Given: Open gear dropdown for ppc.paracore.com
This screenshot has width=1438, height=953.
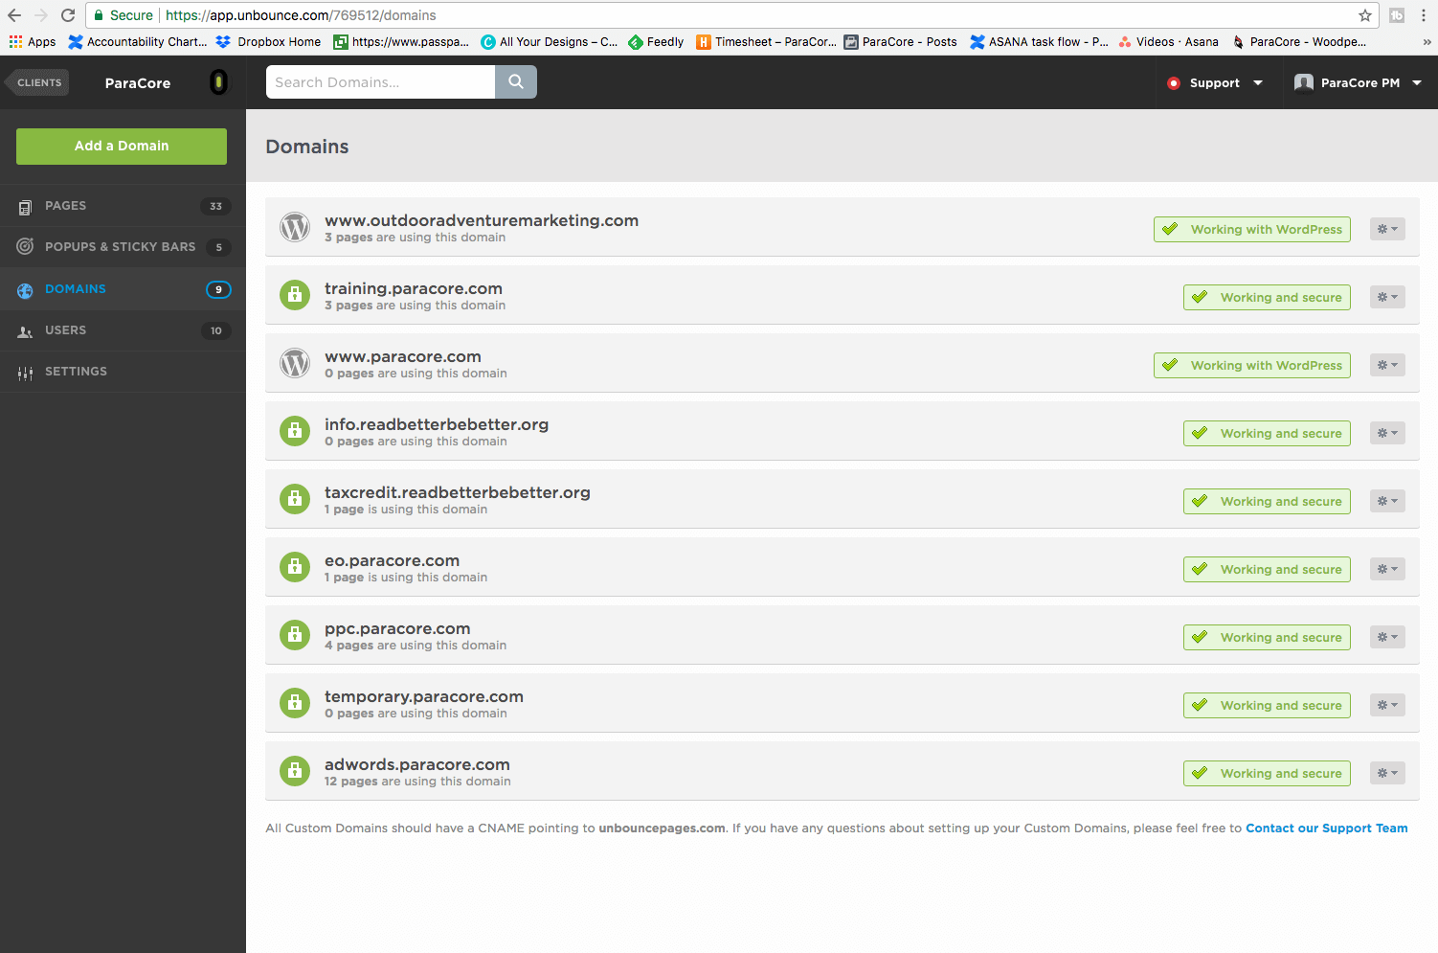Looking at the screenshot, I should (x=1387, y=637).
